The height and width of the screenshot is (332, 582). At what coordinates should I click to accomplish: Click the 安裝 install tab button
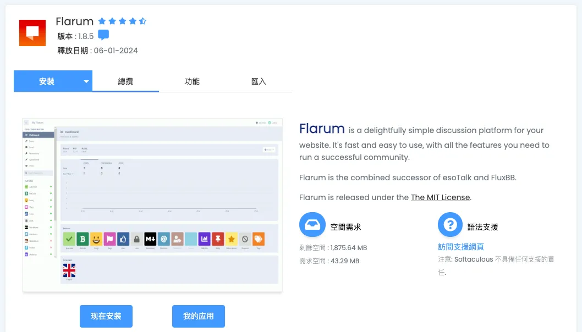click(x=47, y=81)
